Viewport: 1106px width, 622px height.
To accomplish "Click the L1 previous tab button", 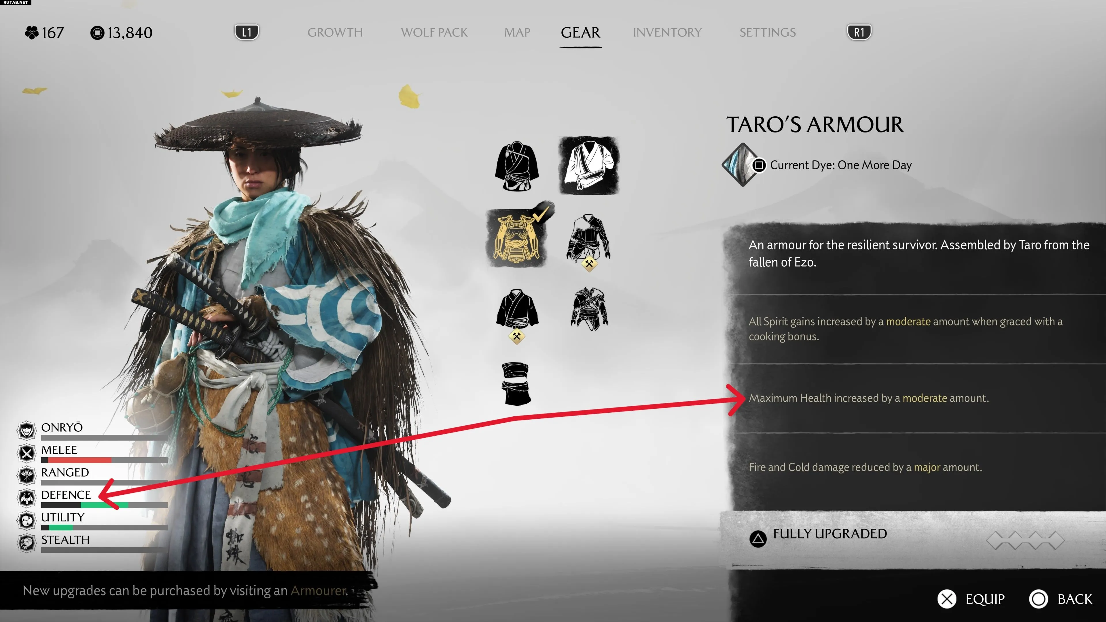I will (247, 32).
